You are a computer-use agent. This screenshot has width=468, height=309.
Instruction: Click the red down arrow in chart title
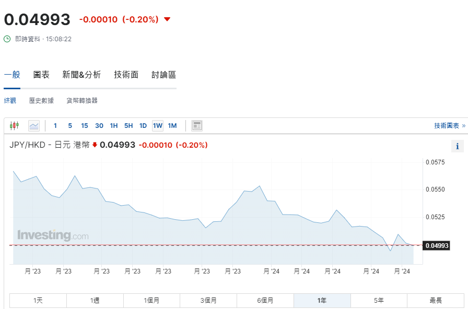coord(95,145)
